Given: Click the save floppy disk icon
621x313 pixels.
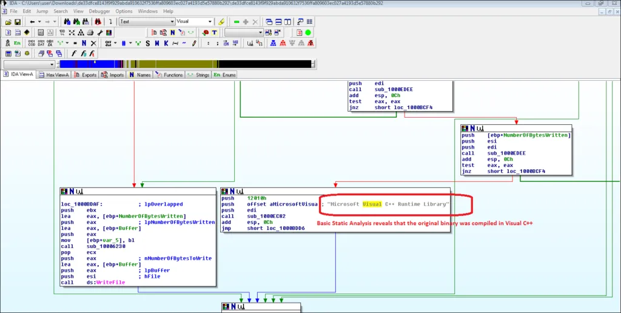Looking at the screenshot, I should point(18,22).
